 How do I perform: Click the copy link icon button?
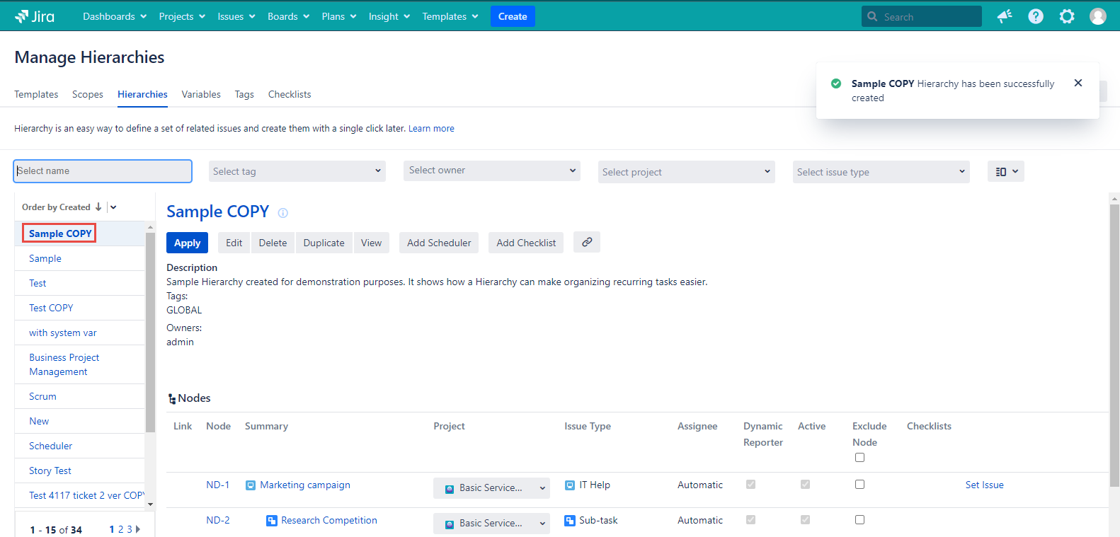point(587,242)
